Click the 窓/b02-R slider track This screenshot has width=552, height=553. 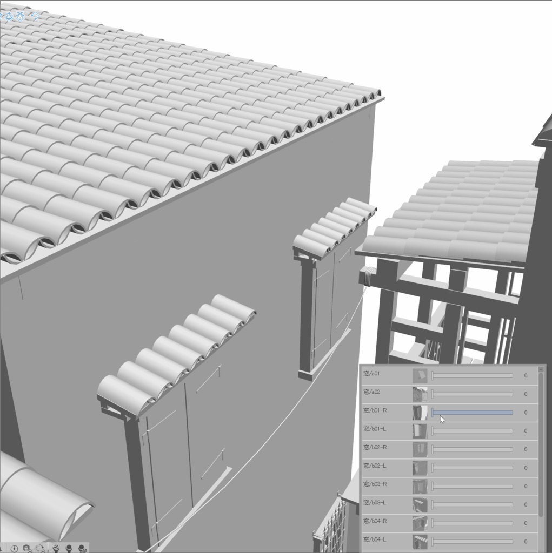click(x=472, y=449)
